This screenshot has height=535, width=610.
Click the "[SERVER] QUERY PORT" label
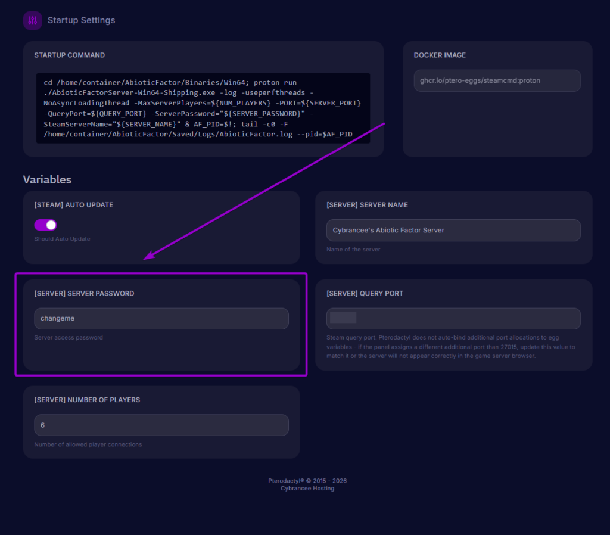click(365, 293)
